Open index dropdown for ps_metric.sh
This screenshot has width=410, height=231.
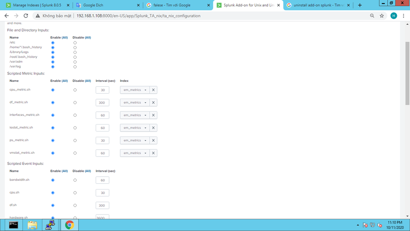click(x=135, y=141)
